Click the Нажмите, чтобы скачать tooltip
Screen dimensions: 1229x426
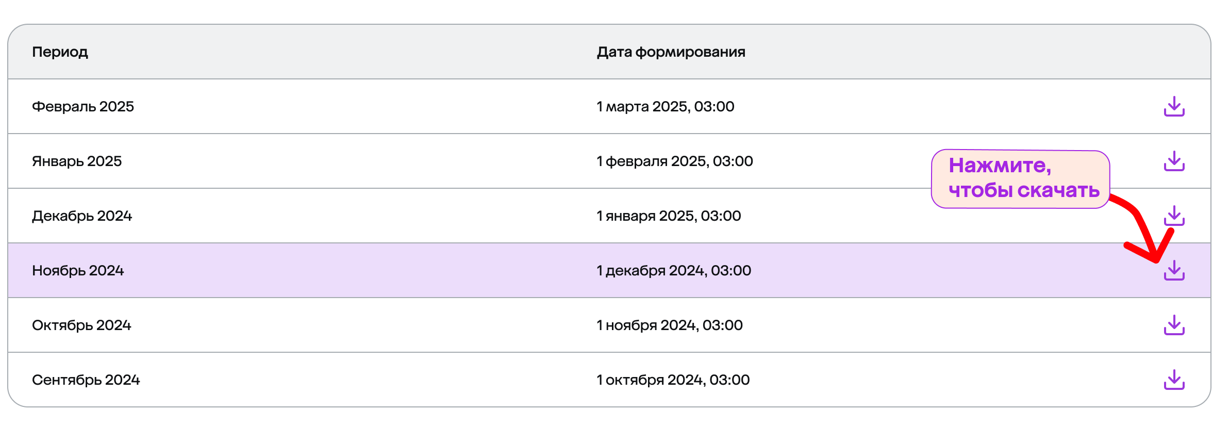click(x=1020, y=178)
